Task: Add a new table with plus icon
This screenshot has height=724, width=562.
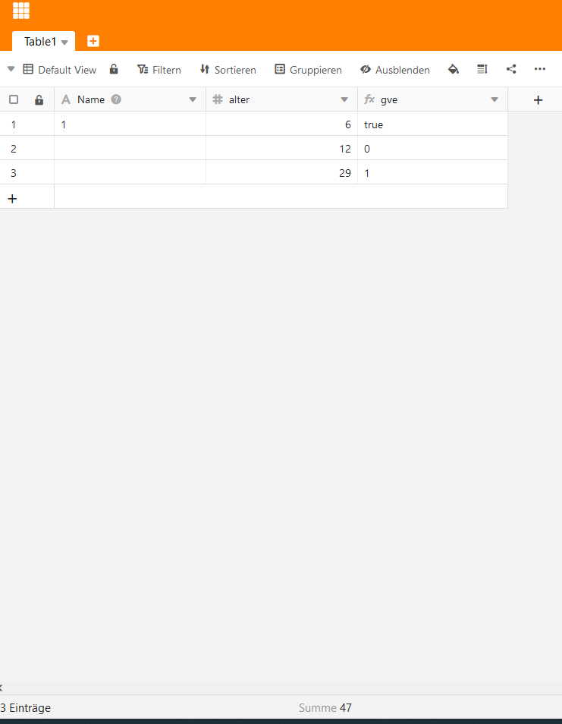Action: (x=93, y=41)
